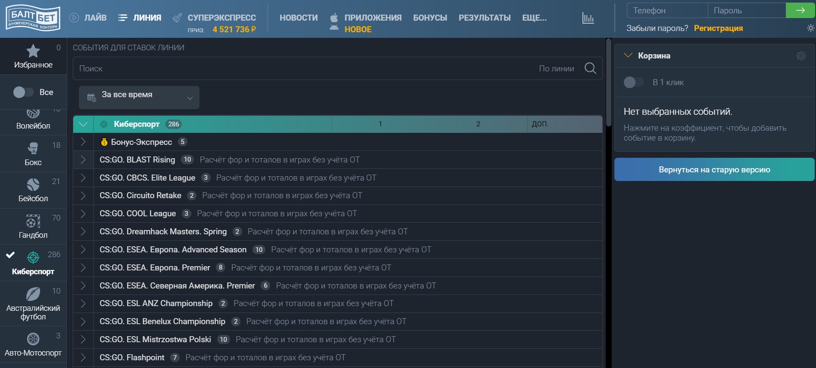Viewport: 816px width, 368px height.
Task: Click the basket settings gear icon
Action: pyautogui.click(x=801, y=56)
